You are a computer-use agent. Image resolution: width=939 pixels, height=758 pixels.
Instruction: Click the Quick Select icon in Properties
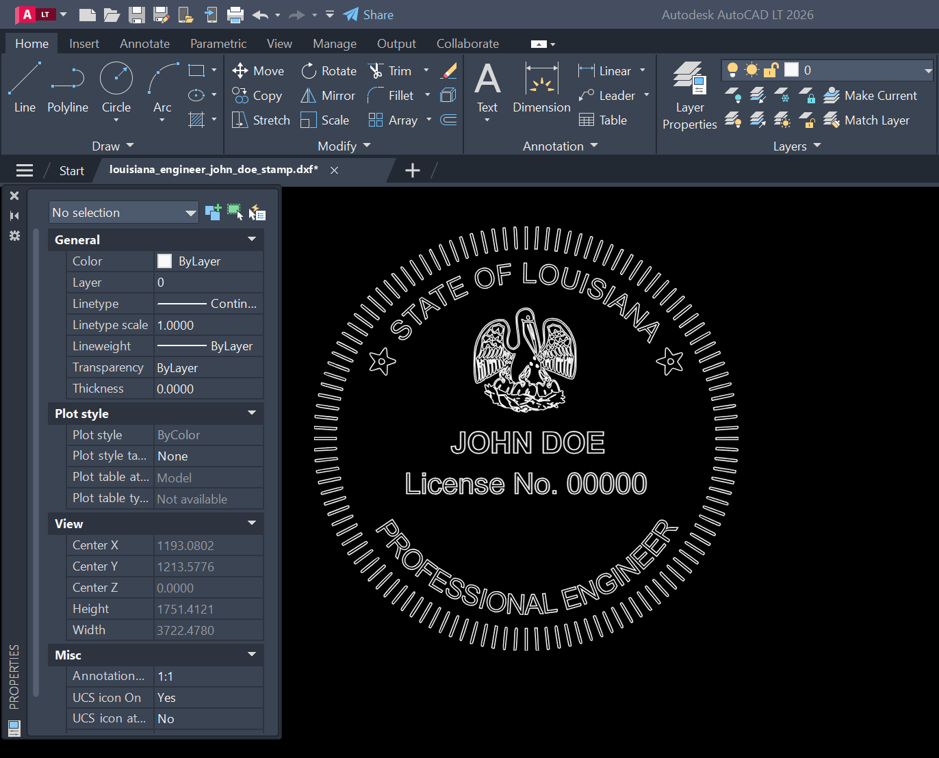[x=257, y=213]
